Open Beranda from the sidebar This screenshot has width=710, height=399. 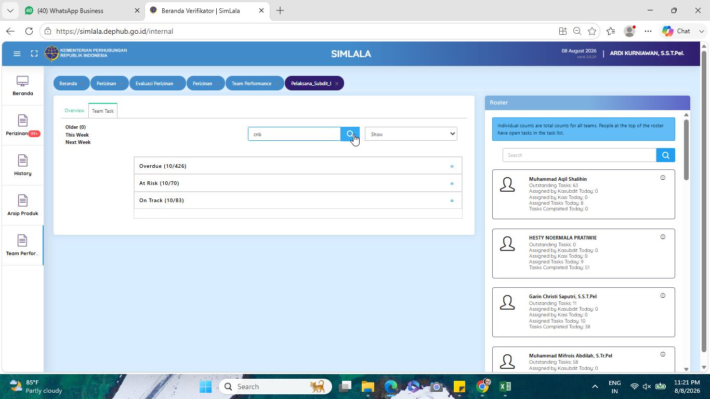click(22, 86)
